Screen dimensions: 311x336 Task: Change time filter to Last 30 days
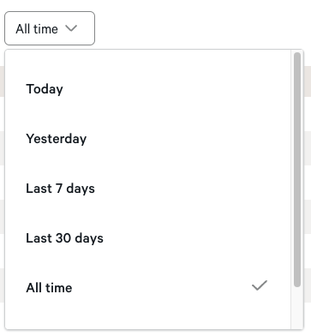click(x=148, y=238)
